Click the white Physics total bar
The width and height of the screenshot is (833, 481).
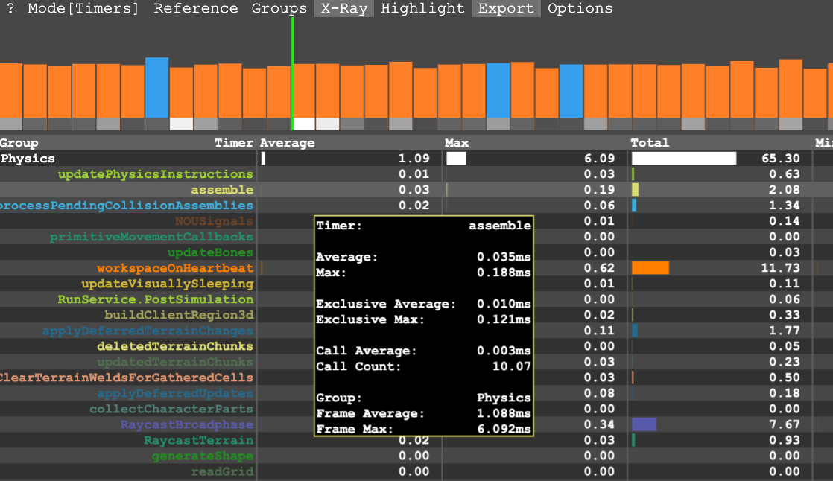click(684, 158)
